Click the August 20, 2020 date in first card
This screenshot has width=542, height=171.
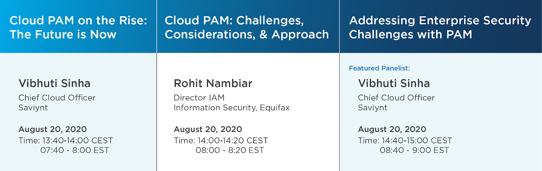53,129
